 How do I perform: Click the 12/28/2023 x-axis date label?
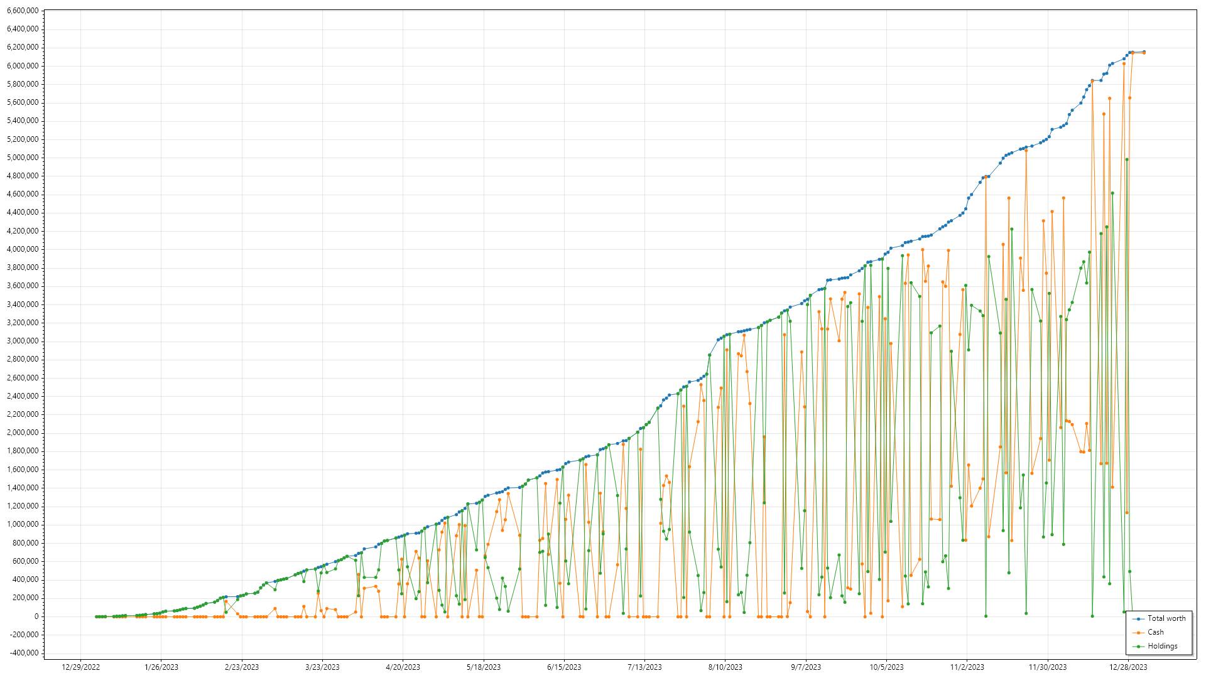(x=1128, y=667)
